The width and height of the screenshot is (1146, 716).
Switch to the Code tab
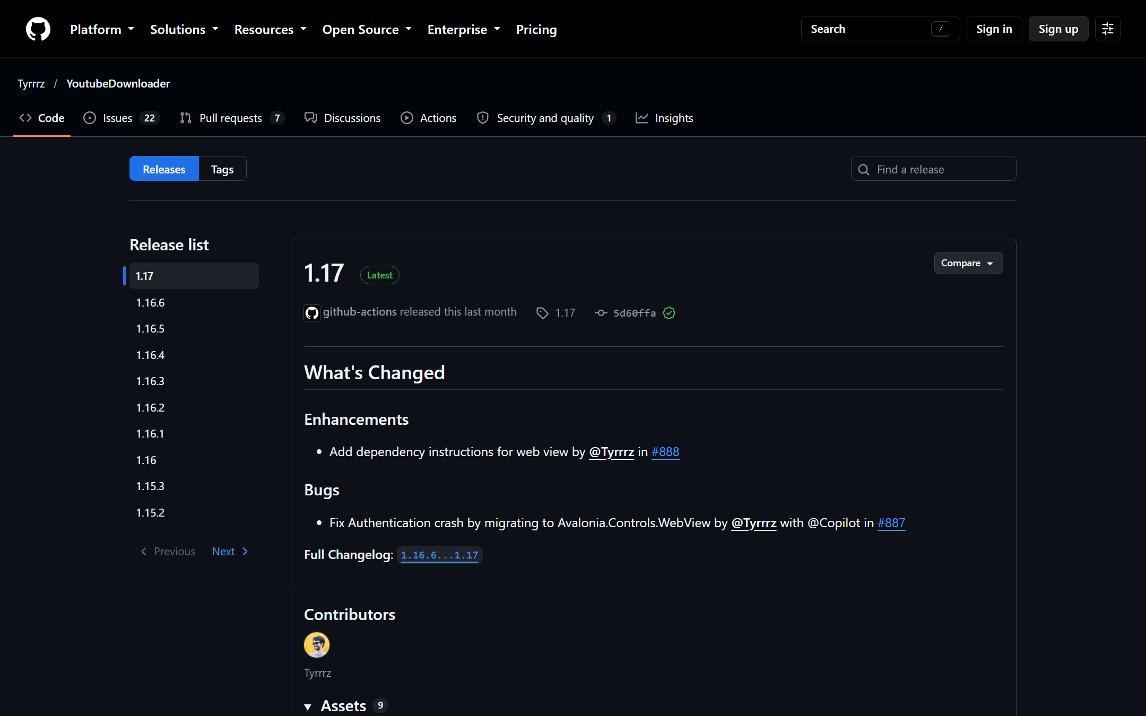tap(41, 118)
